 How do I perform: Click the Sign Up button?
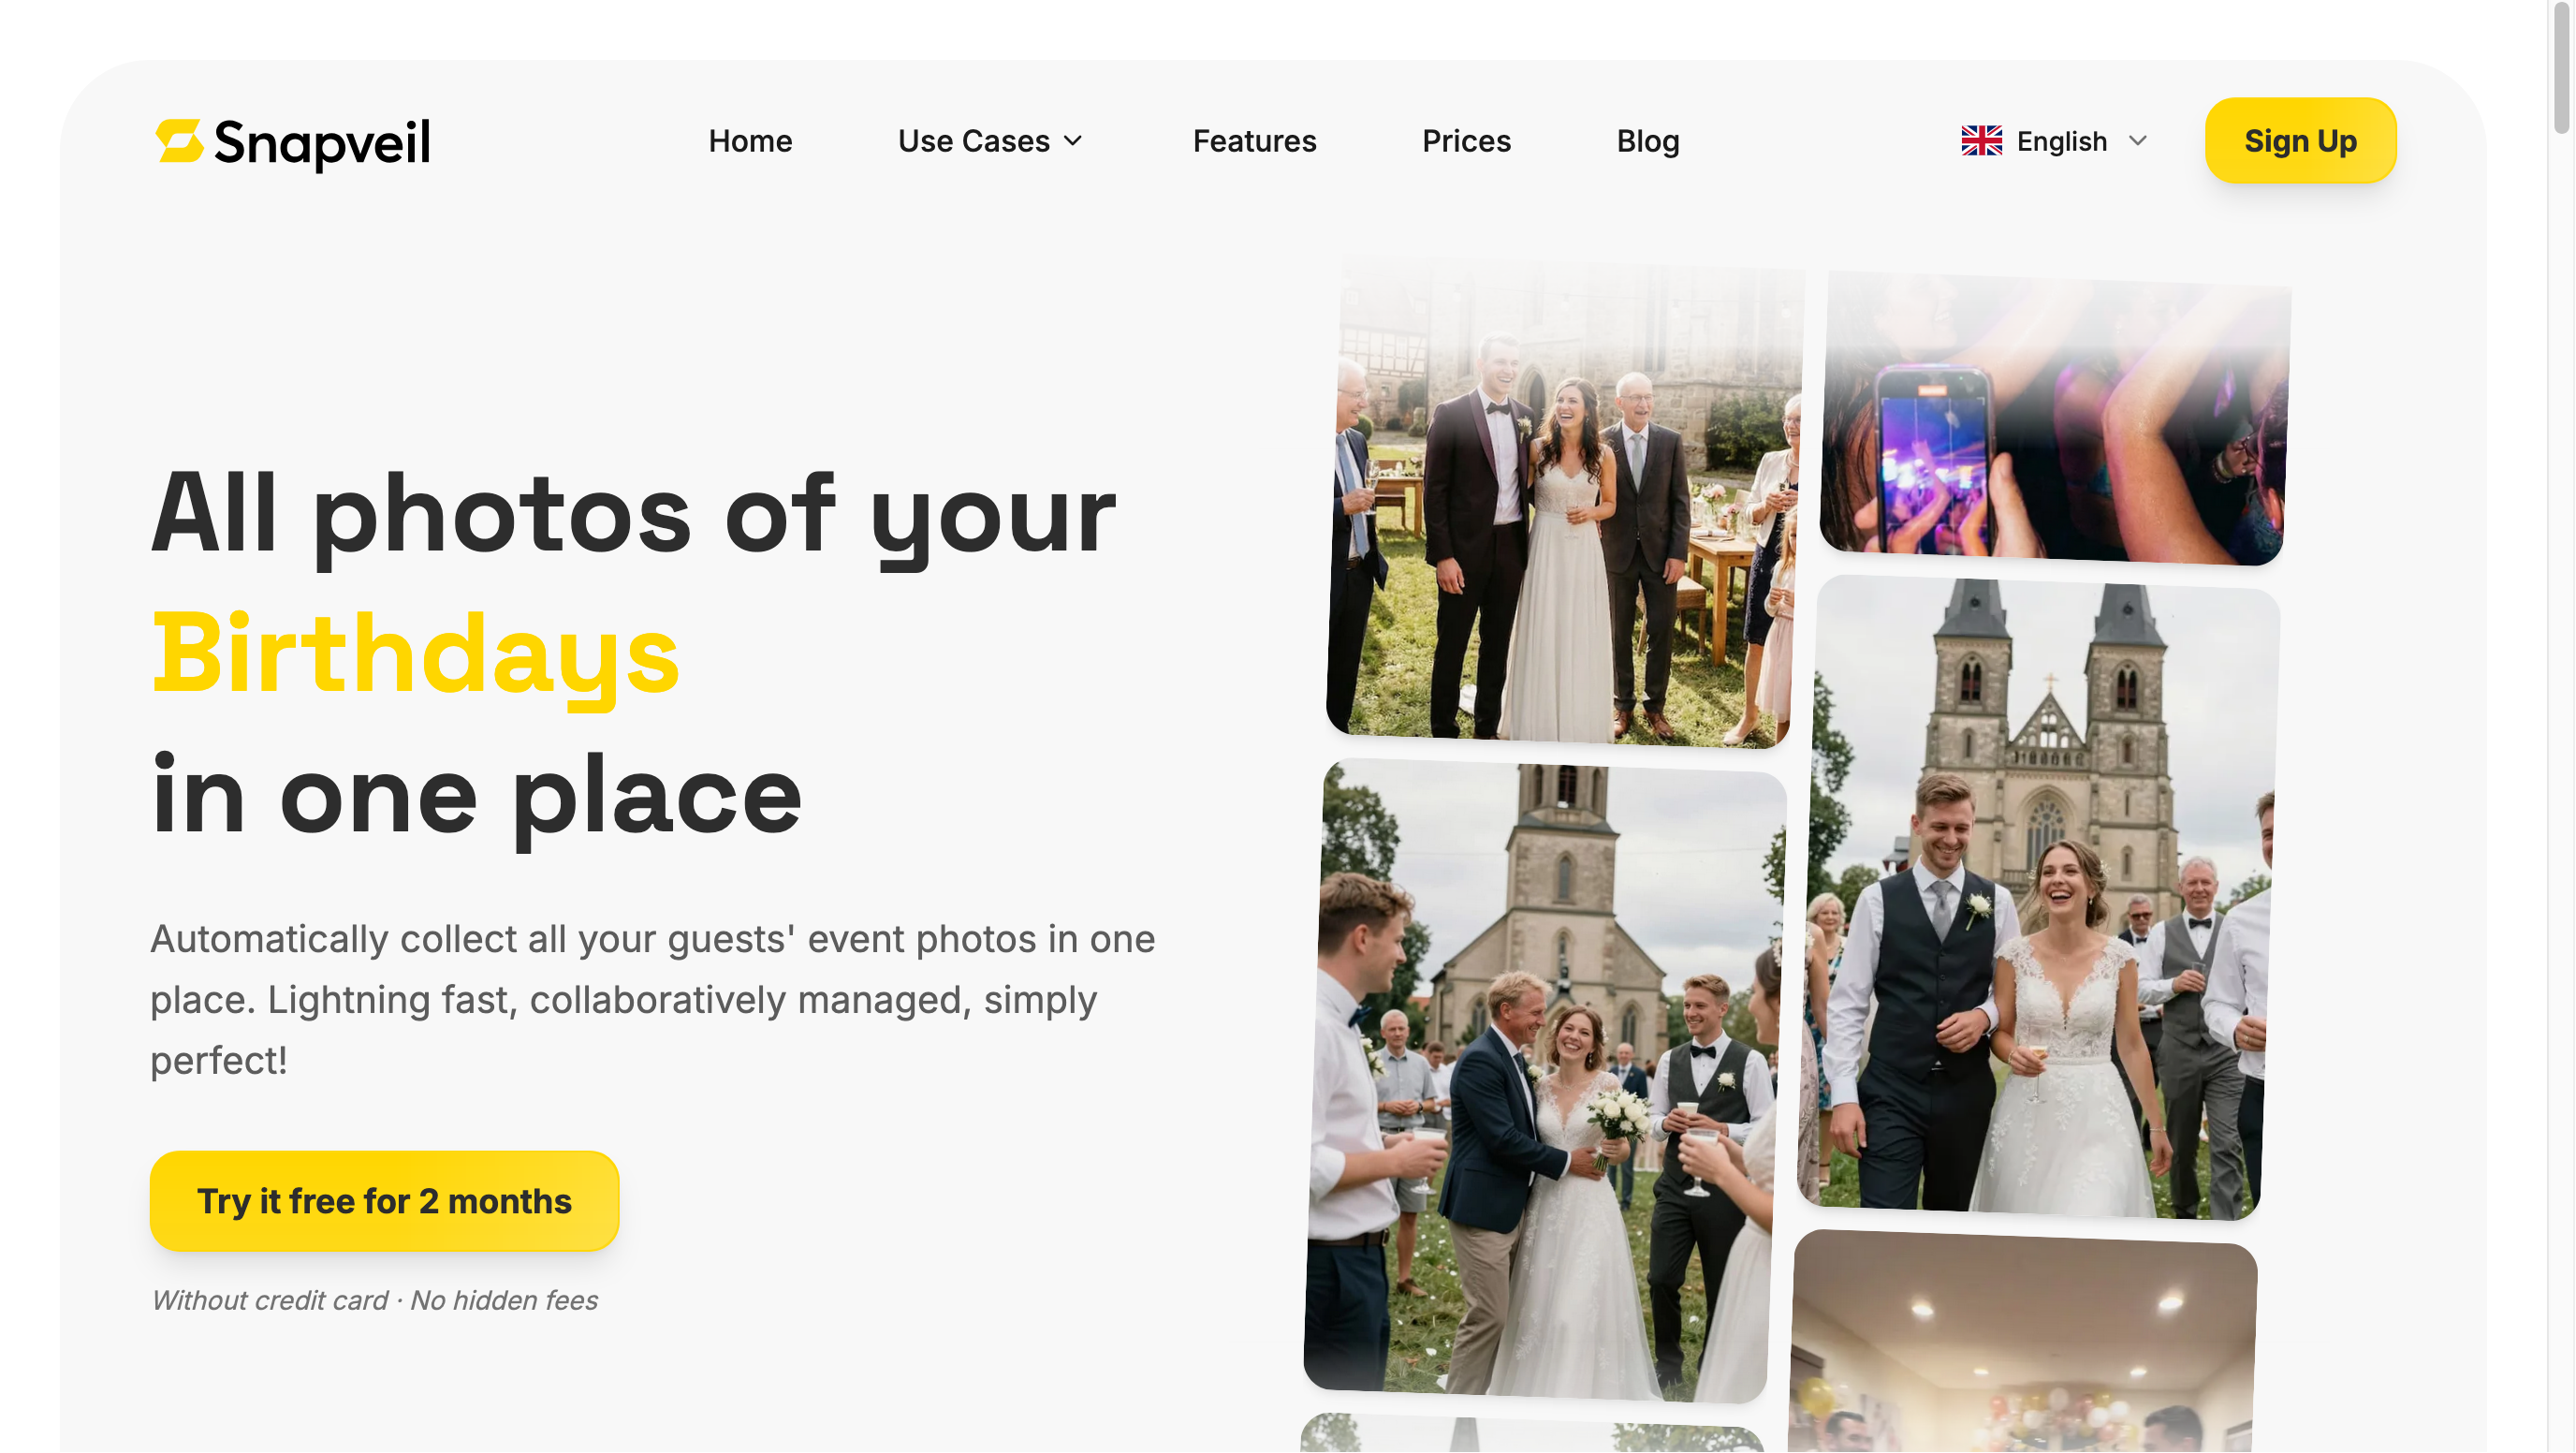click(x=2300, y=141)
